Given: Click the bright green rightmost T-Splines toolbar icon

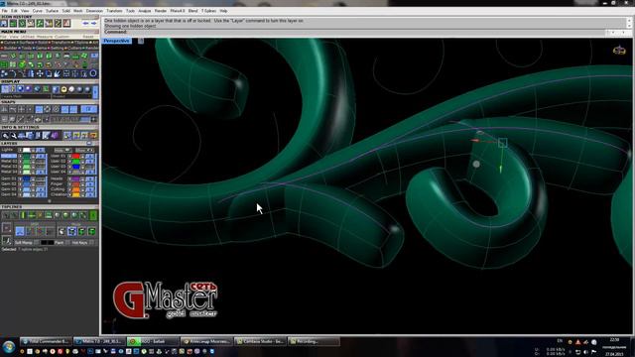Looking at the screenshot, I should click(x=93, y=215).
